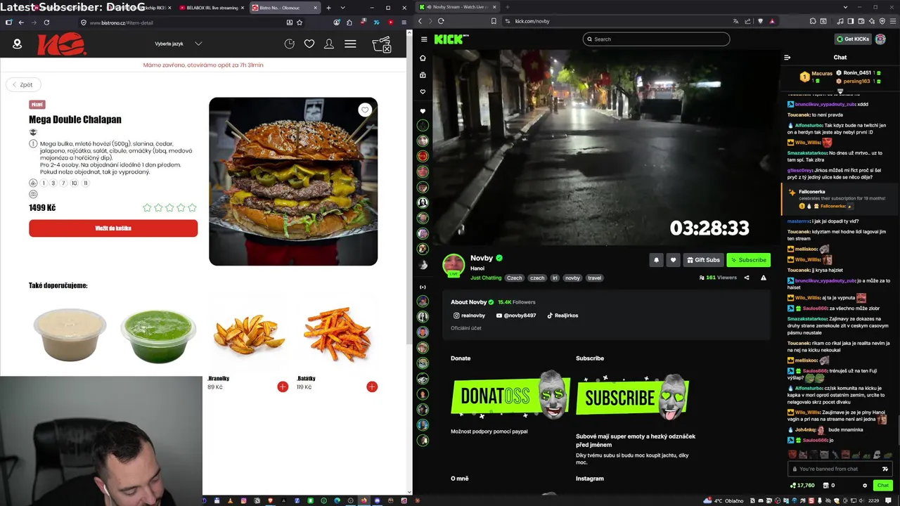Open the Bistrono shopping basket icon

point(382,45)
